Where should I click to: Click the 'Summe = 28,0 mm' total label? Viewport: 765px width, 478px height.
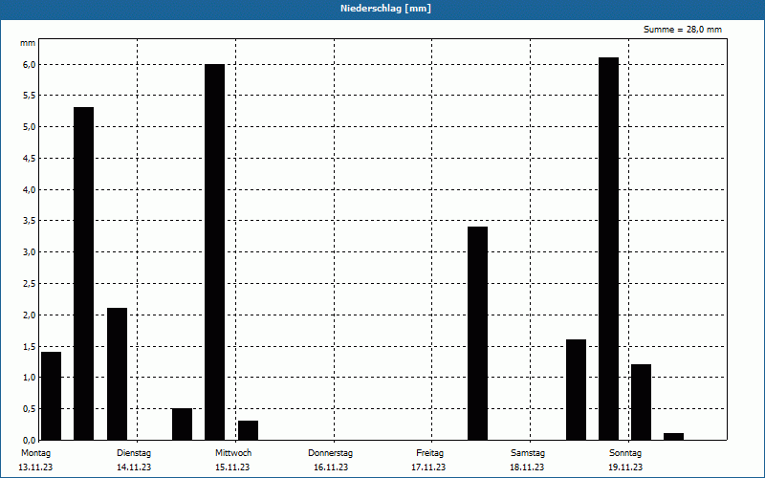pos(682,30)
